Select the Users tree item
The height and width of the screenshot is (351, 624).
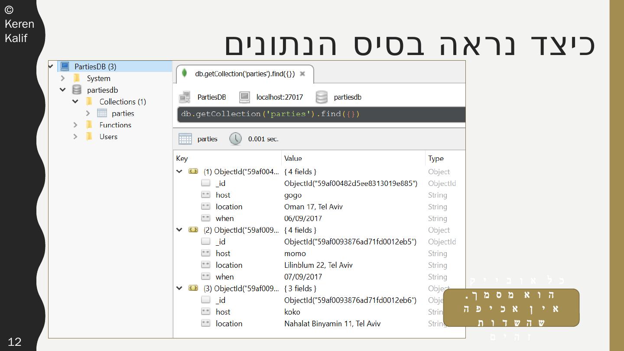tap(108, 136)
